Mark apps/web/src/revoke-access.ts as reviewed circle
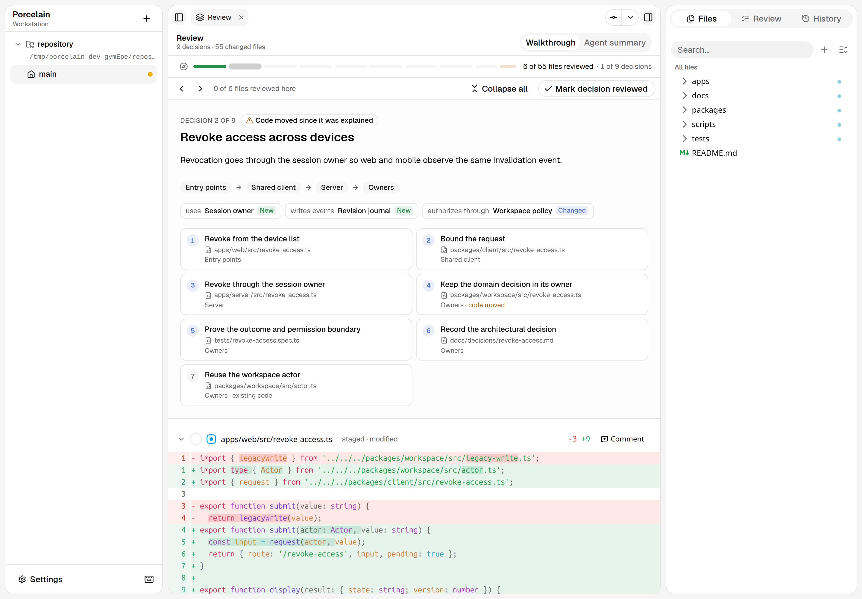This screenshot has width=862, height=599. (196, 439)
